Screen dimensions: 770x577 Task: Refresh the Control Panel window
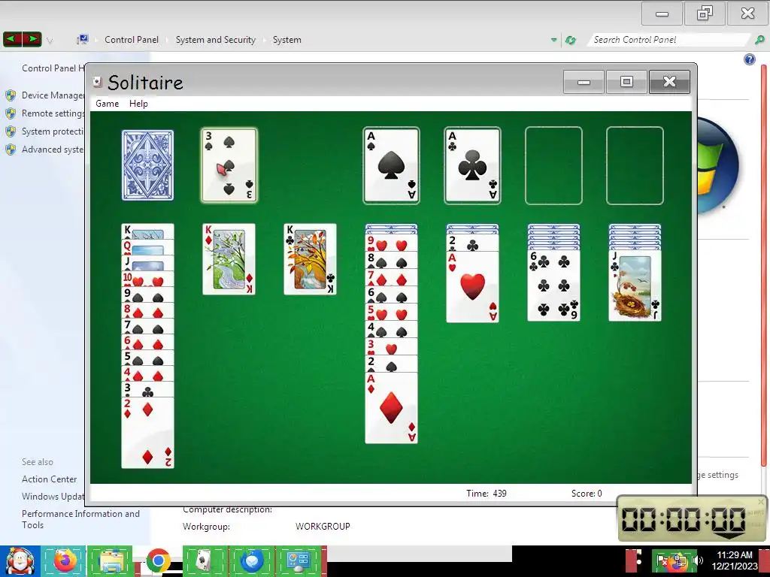point(571,41)
